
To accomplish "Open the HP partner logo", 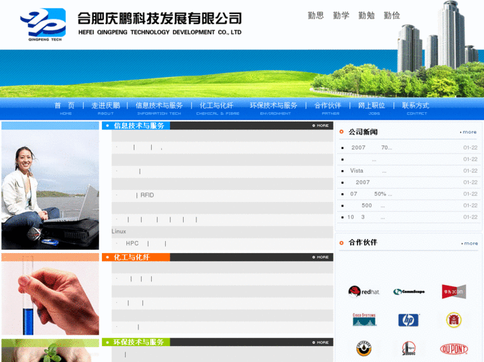I will (x=408, y=320).
